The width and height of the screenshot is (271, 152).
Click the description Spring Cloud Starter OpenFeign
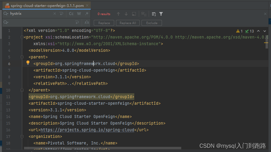[x=97, y=123]
